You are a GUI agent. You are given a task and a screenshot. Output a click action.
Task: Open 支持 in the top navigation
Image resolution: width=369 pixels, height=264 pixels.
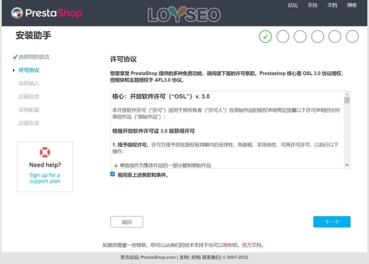click(x=312, y=5)
